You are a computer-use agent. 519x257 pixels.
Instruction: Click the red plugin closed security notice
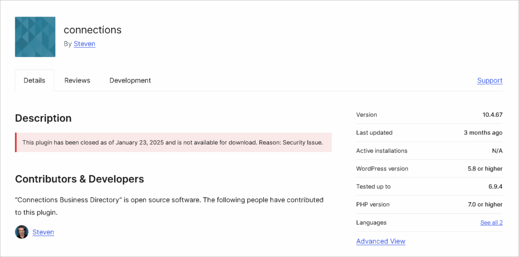pos(173,143)
